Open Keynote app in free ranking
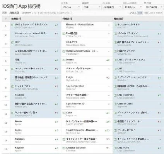164x154 pixels. coord(19,148)
